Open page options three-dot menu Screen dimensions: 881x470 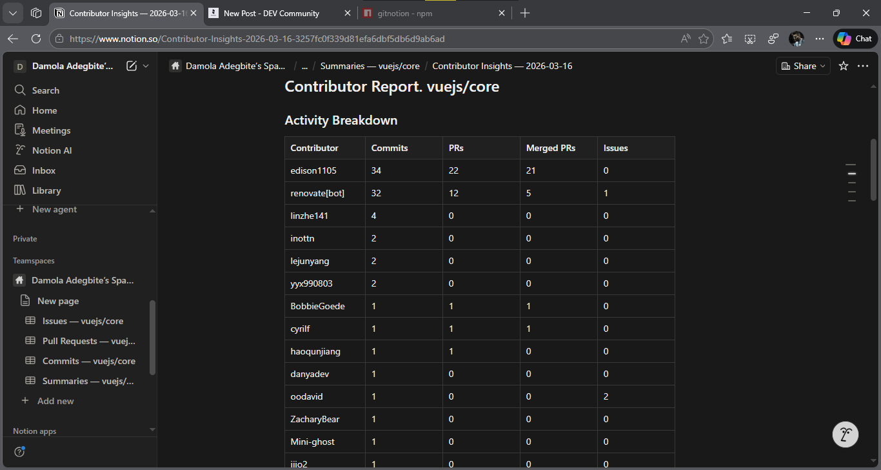pos(863,66)
